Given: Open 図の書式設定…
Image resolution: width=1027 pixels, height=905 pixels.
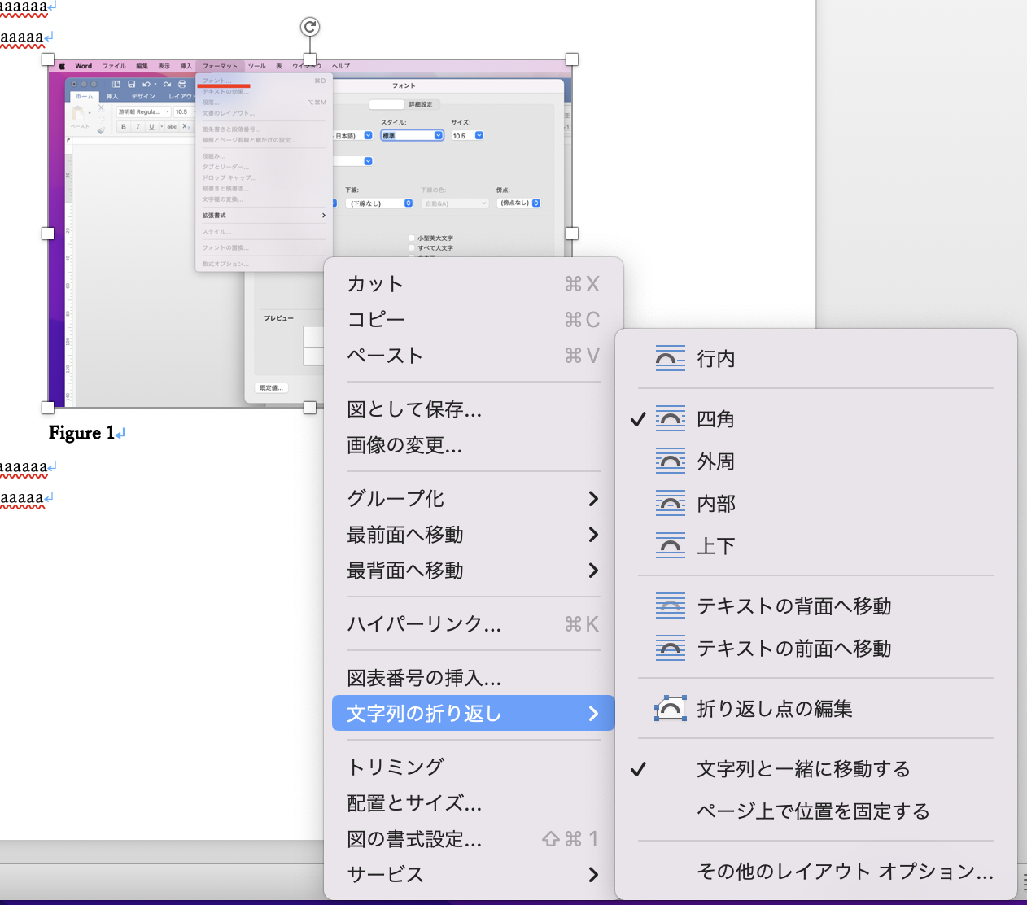Looking at the screenshot, I should click(x=474, y=839).
